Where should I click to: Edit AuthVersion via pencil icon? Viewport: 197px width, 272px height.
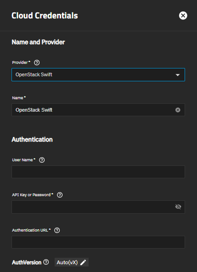coord(83,262)
